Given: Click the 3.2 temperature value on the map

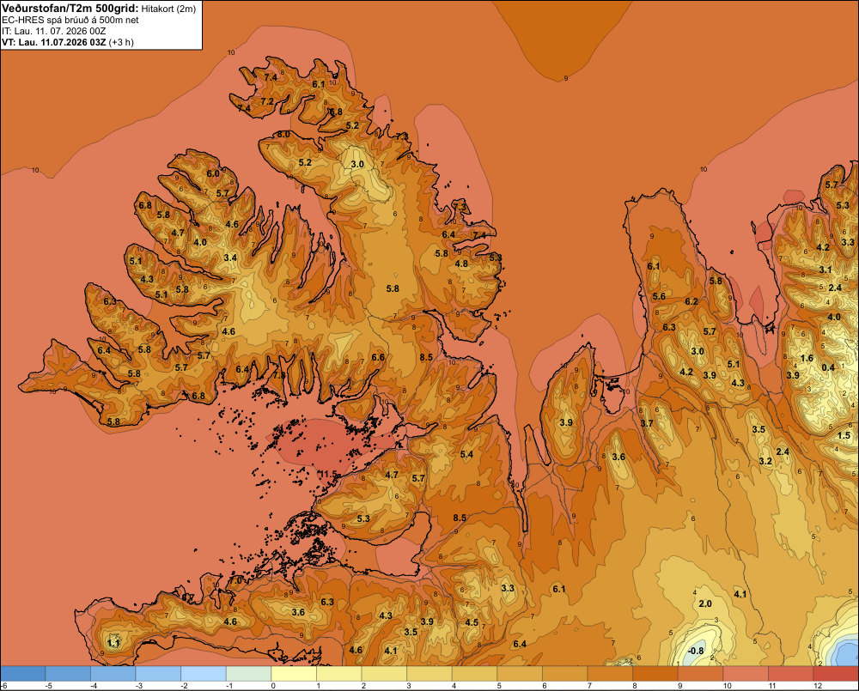Looking at the screenshot, I should [765, 461].
